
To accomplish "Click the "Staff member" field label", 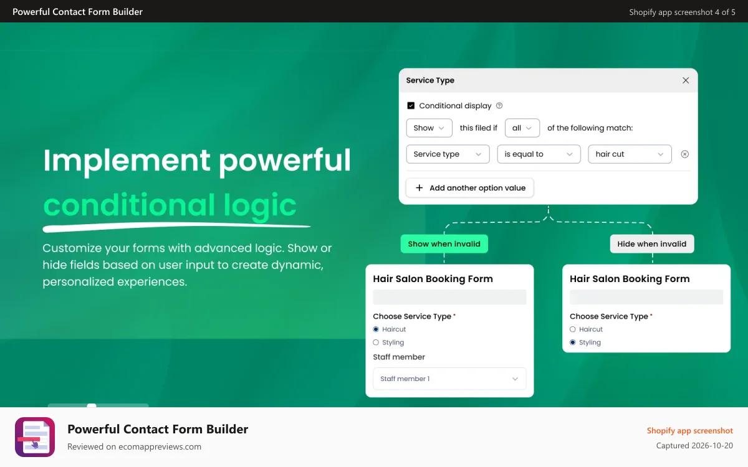I will click(x=399, y=357).
